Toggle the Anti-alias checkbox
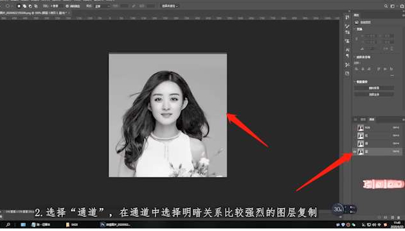Image resolution: width=405 pixels, height=231 pixels. [67, 6]
